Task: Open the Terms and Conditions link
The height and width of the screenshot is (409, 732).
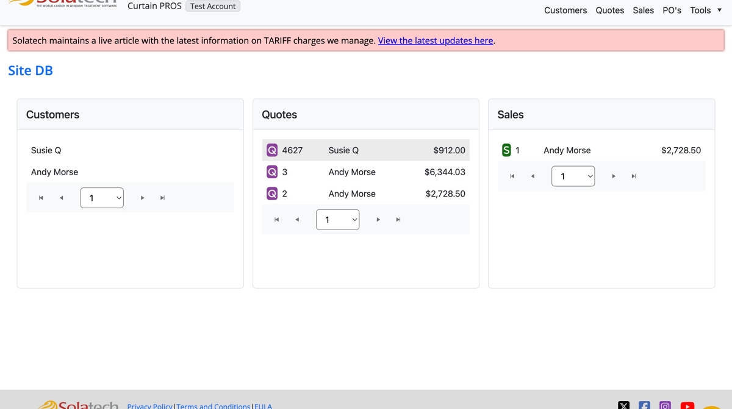Action: (x=213, y=406)
